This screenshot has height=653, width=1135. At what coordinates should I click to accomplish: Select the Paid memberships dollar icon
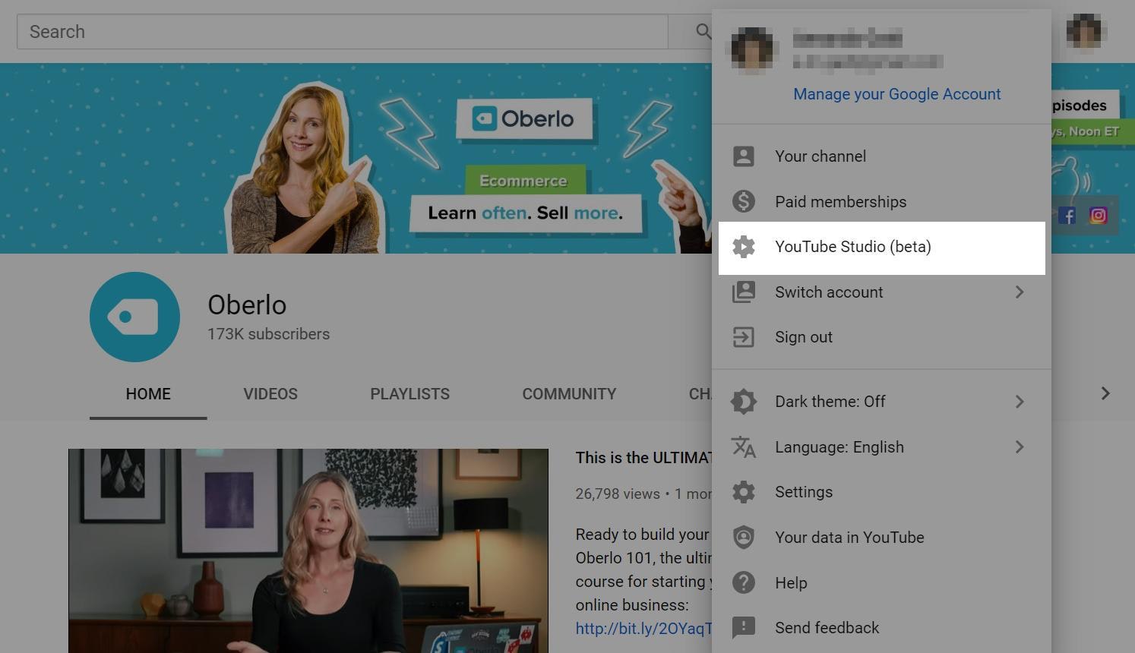pyautogui.click(x=744, y=201)
